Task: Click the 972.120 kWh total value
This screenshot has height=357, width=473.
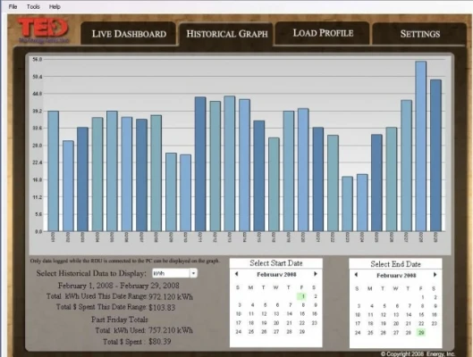Action: (171, 297)
